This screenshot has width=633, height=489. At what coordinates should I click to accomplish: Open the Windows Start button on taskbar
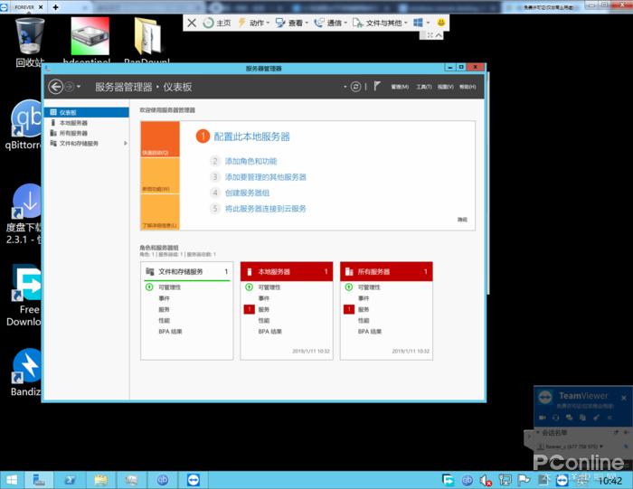point(12,479)
